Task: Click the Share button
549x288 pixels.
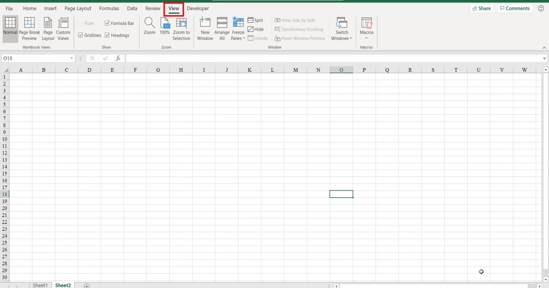Action: click(482, 8)
